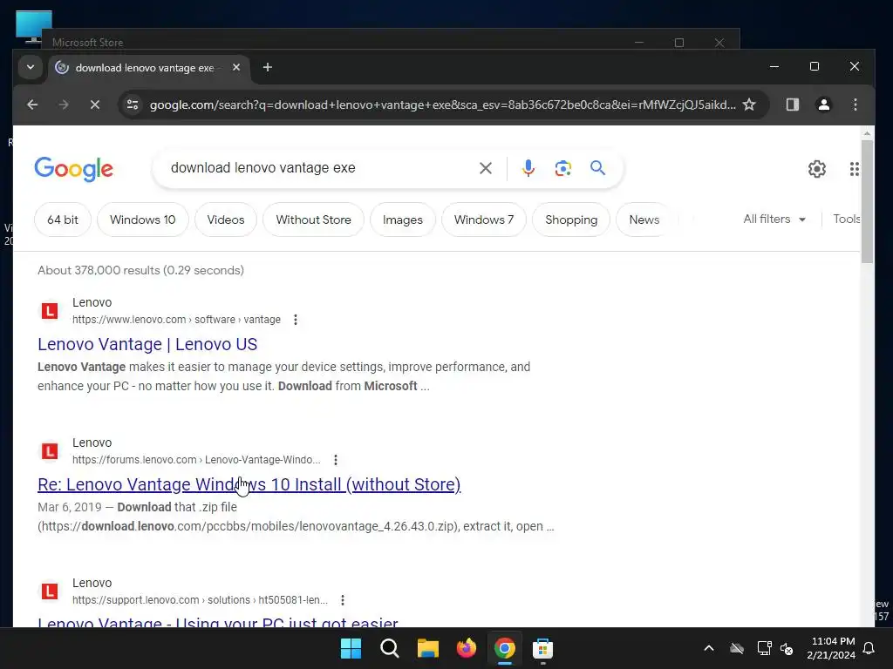Screen dimensions: 893x669
Task: Bookmark this page with the star icon
Action: pyautogui.click(x=749, y=105)
